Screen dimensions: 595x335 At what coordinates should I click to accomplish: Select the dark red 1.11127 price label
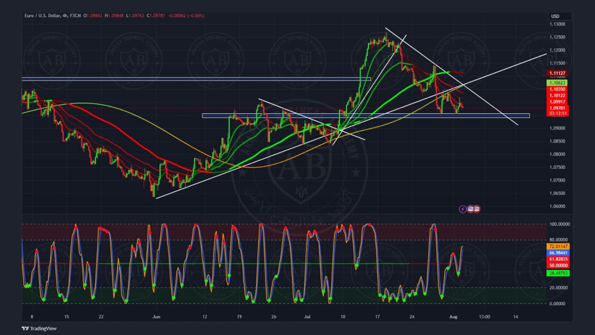click(557, 73)
